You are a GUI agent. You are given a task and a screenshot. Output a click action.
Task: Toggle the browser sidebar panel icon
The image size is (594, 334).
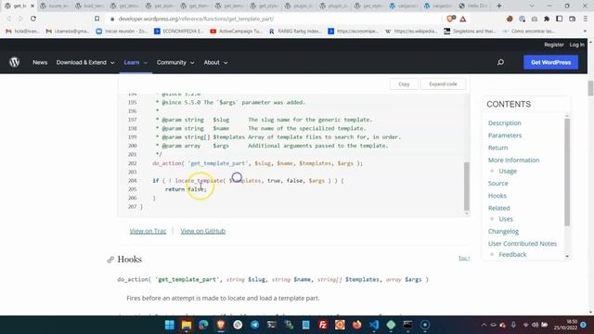click(x=559, y=19)
